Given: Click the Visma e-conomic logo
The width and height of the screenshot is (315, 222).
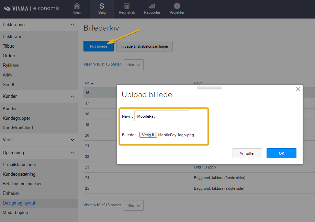Looking at the screenshot, I should pyautogui.click(x=32, y=8).
